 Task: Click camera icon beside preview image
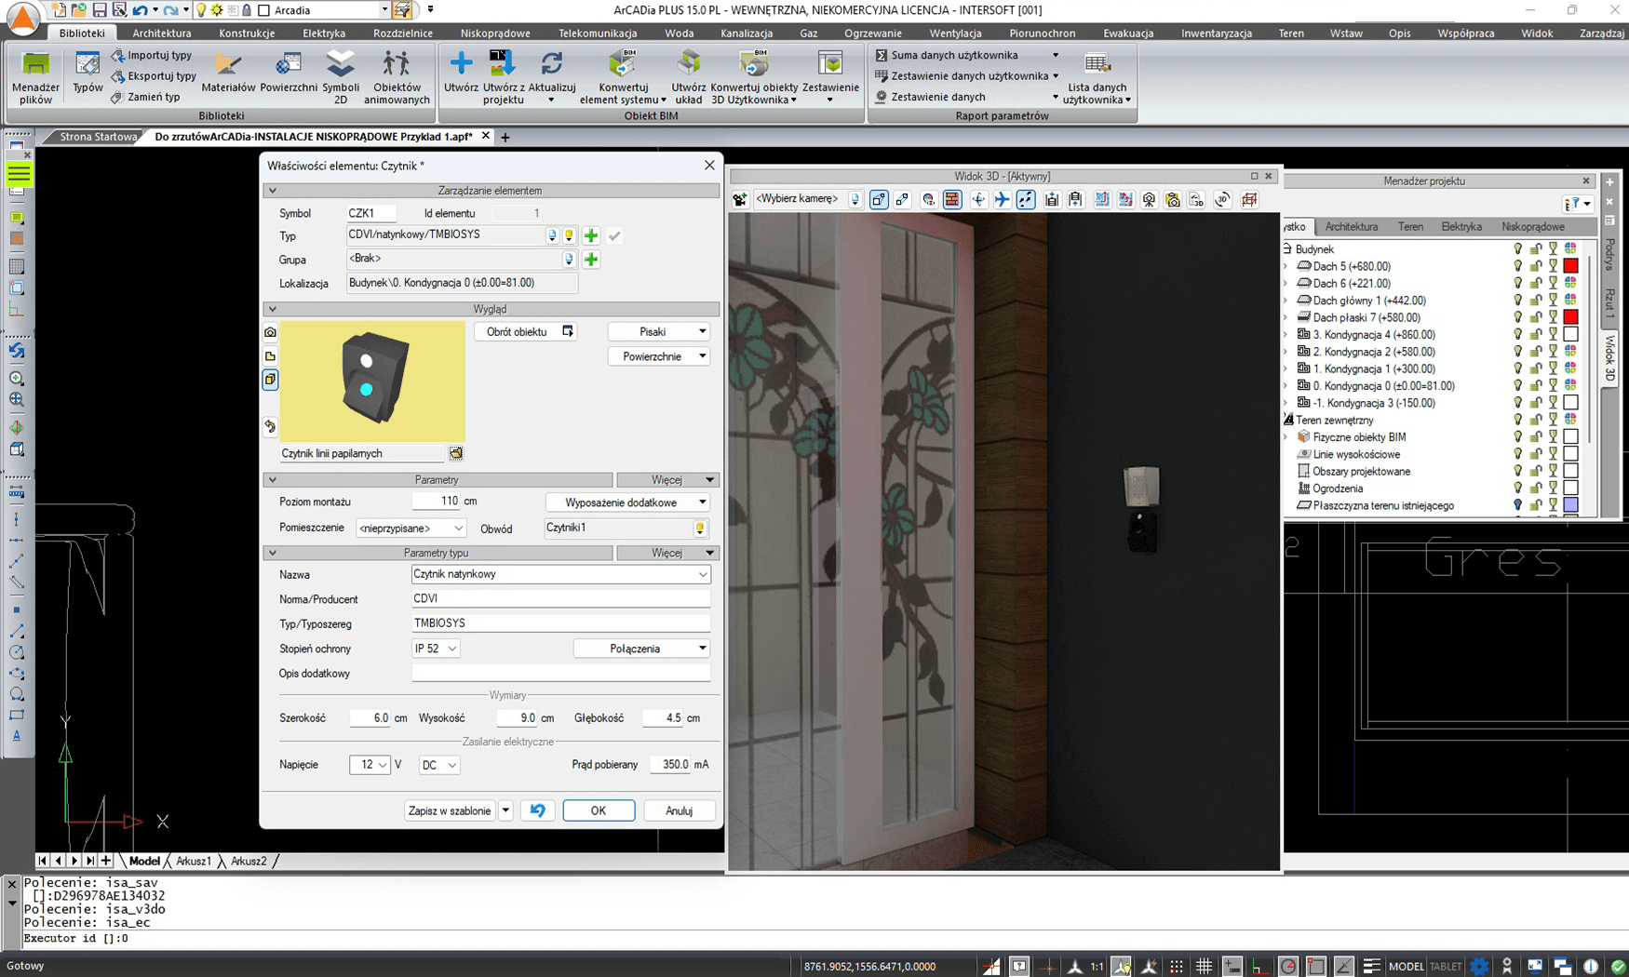pos(270,332)
